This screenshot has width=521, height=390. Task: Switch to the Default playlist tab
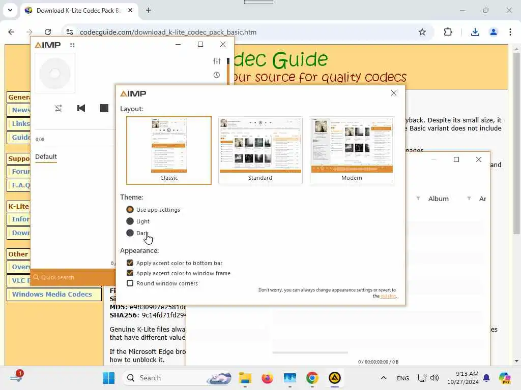(46, 156)
